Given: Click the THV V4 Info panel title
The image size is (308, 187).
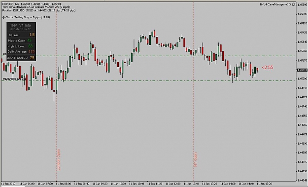Looking at the screenshot, I should click(20, 25).
